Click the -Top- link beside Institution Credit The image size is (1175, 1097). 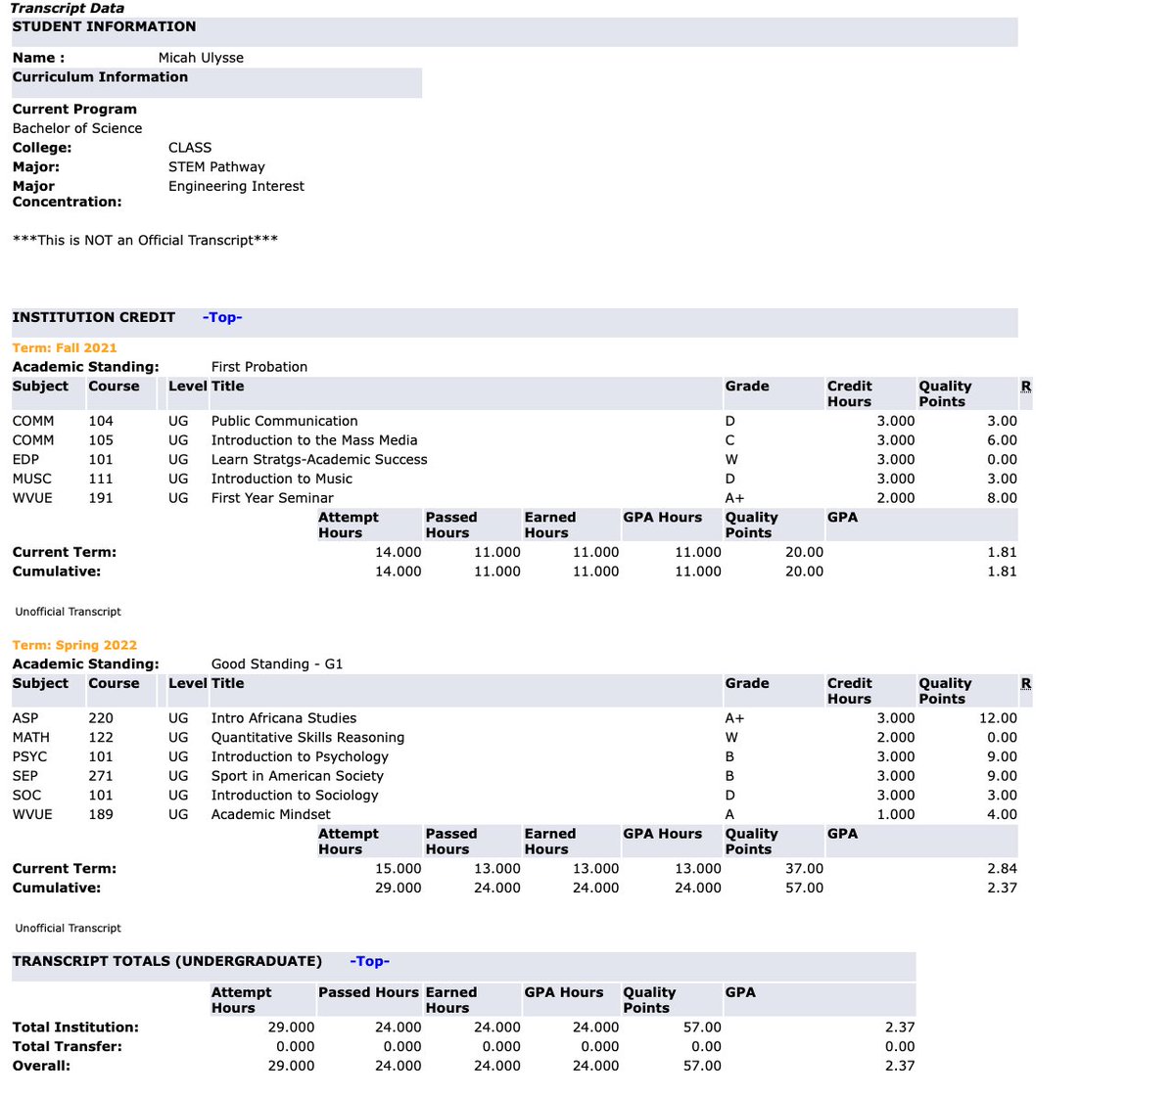point(222,317)
